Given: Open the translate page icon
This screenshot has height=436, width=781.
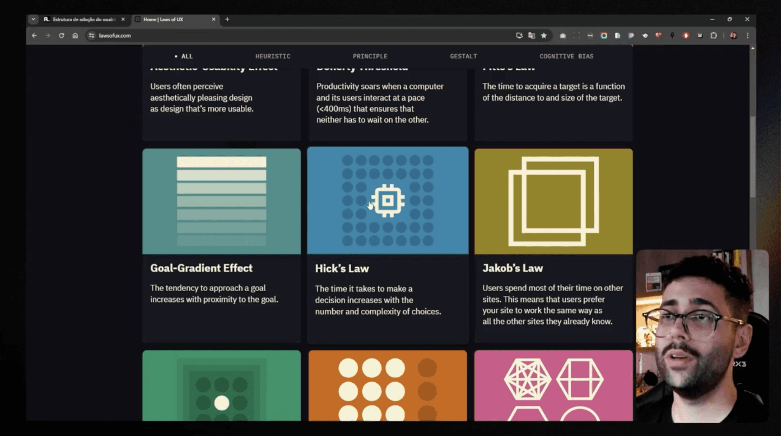Looking at the screenshot, I should pyautogui.click(x=531, y=35).
